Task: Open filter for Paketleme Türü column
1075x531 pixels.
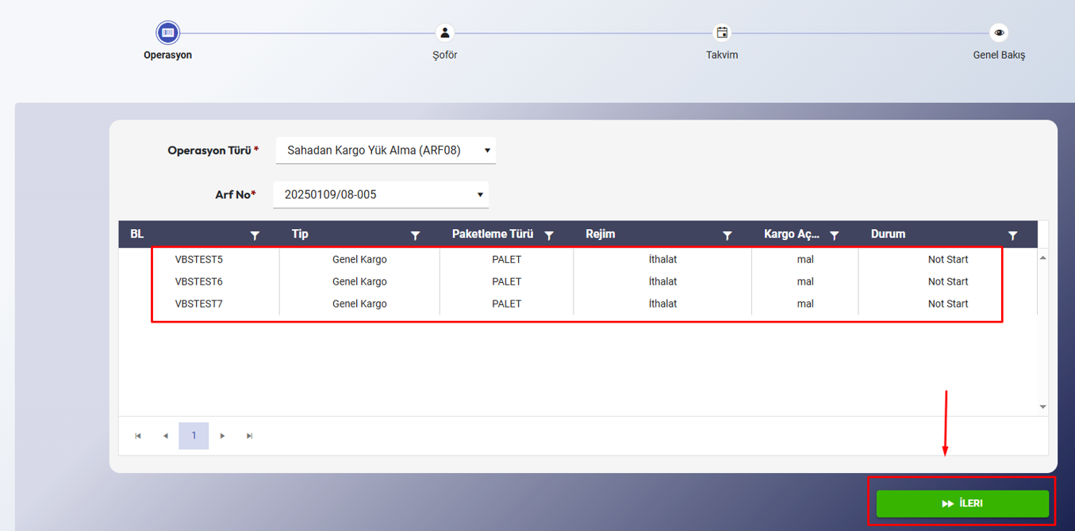Action: [x=549, y=235]
